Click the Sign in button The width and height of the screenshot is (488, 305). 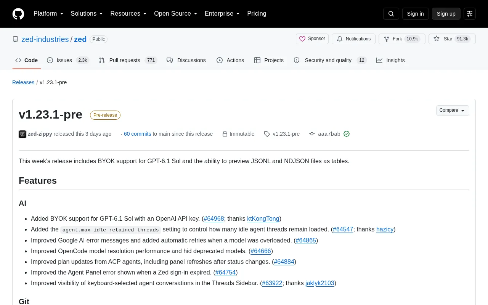(415, 14)
